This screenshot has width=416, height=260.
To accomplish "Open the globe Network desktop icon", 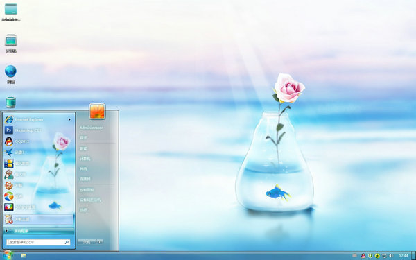I will (x=10, y=74).
